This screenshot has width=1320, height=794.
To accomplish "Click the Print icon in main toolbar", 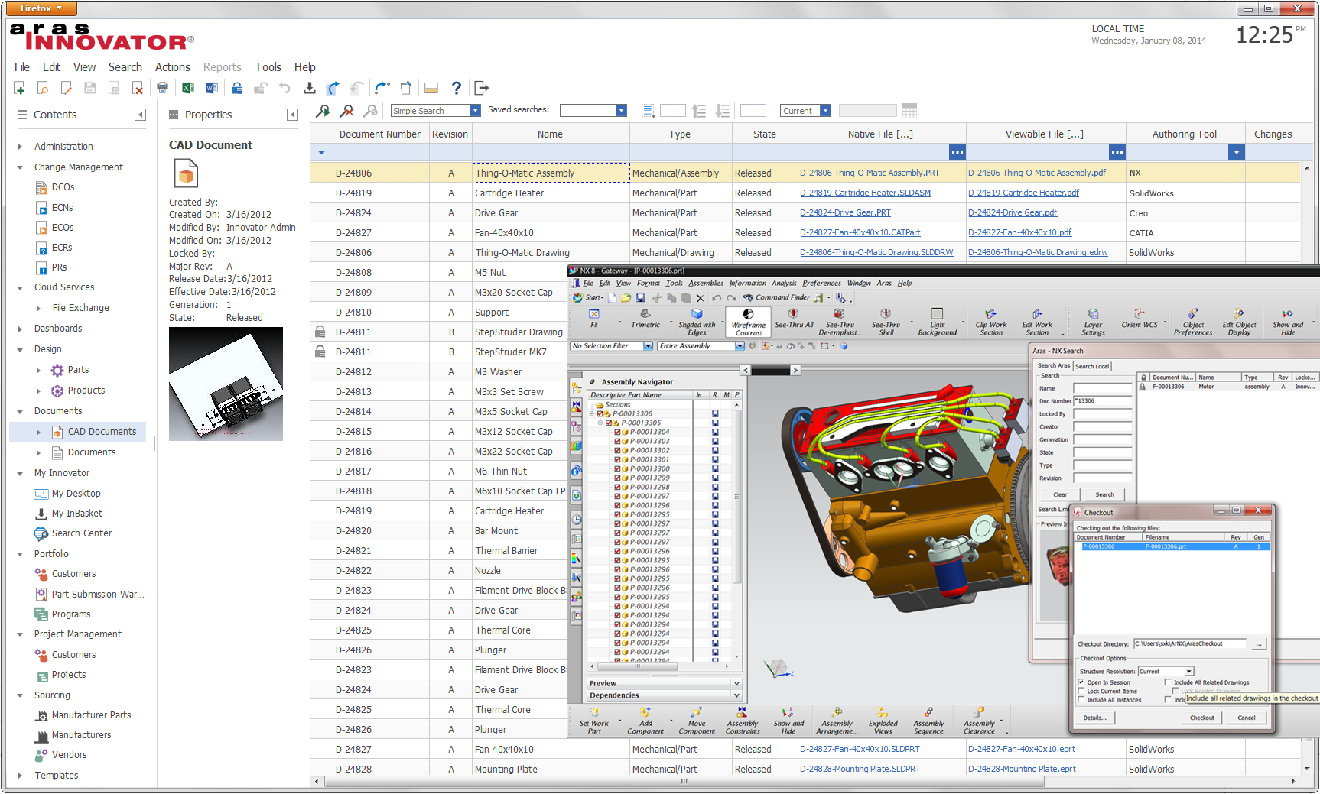I will [162, 88].
